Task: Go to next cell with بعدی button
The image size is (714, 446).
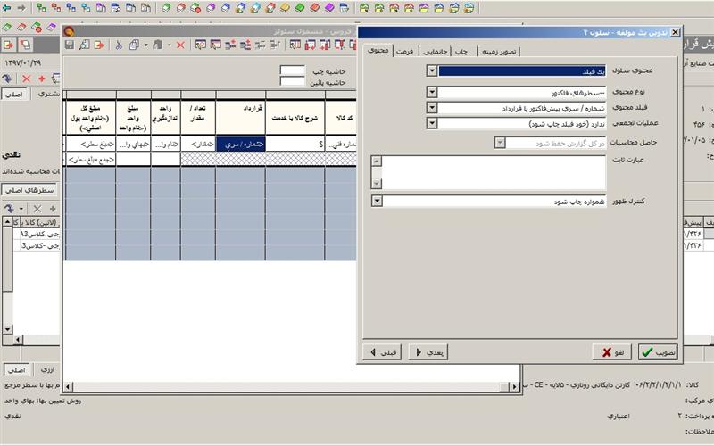Action: [x=428, y=352]
